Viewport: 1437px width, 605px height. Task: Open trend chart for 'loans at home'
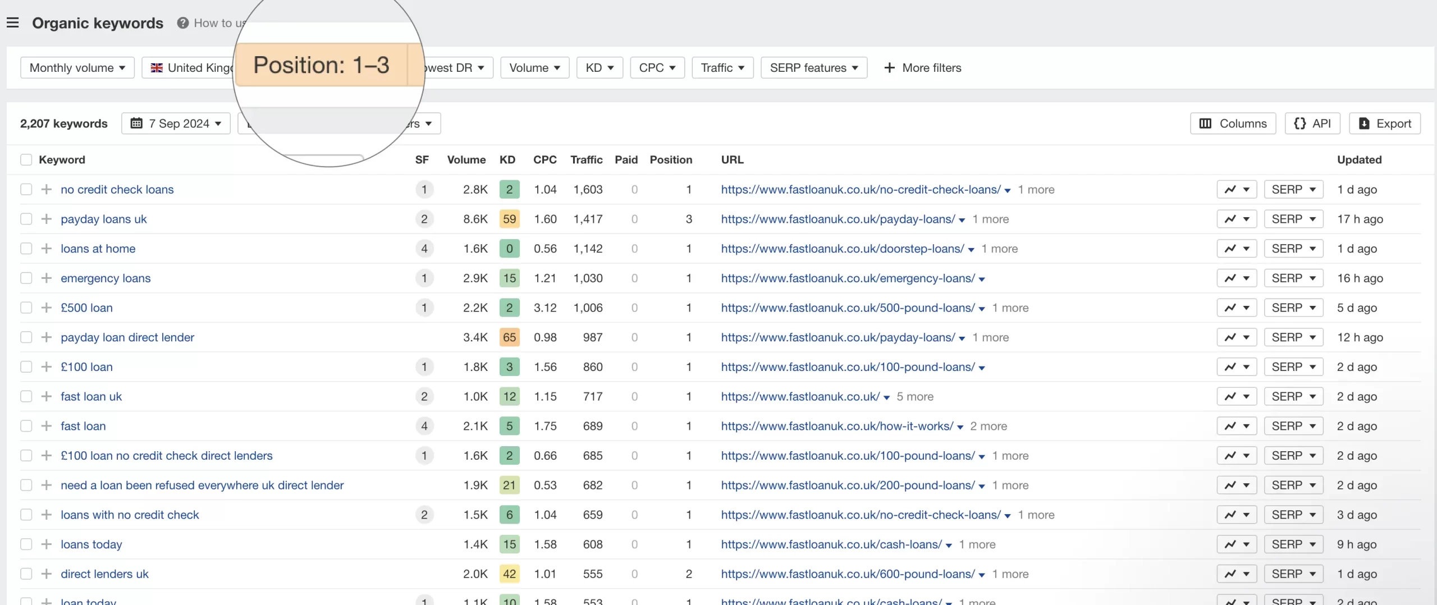[x=1237, y=249]
